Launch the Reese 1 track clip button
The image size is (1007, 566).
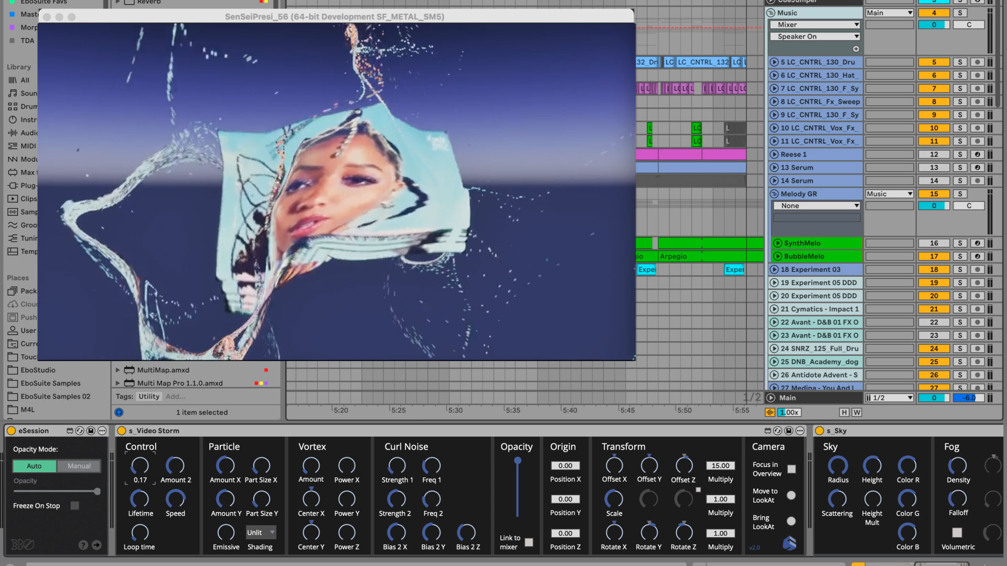pyautogui.click(x=774, y=155)
